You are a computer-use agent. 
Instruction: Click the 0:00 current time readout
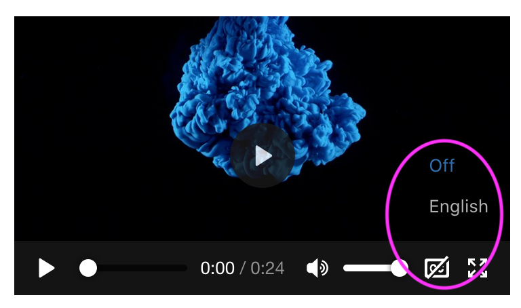217,268
